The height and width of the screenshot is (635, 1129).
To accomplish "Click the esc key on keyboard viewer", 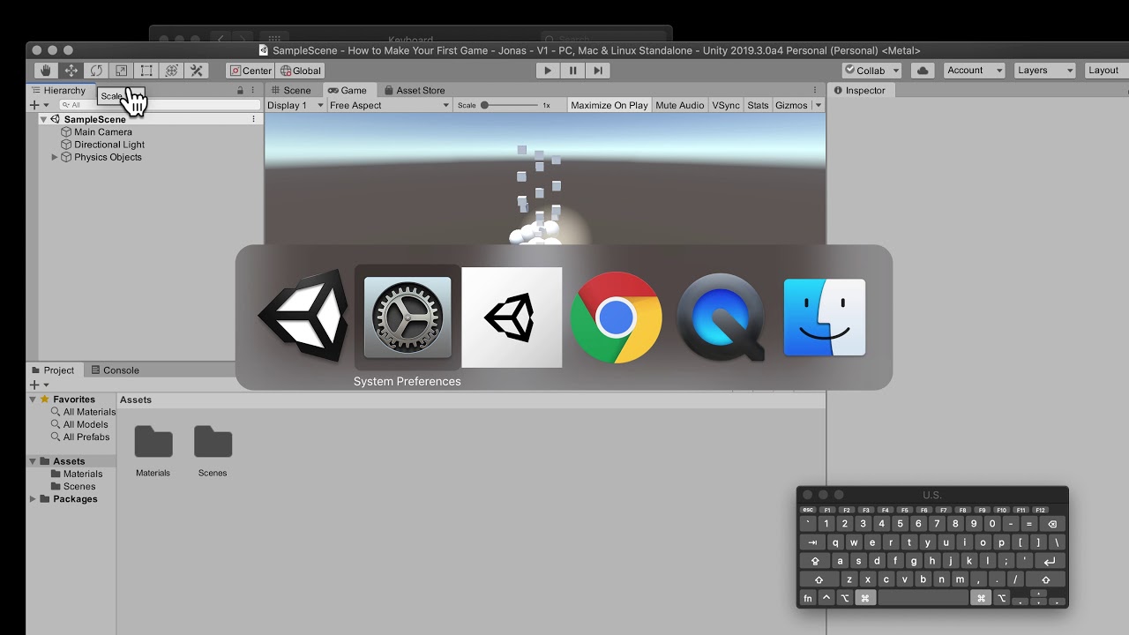I will click(807, 510).
